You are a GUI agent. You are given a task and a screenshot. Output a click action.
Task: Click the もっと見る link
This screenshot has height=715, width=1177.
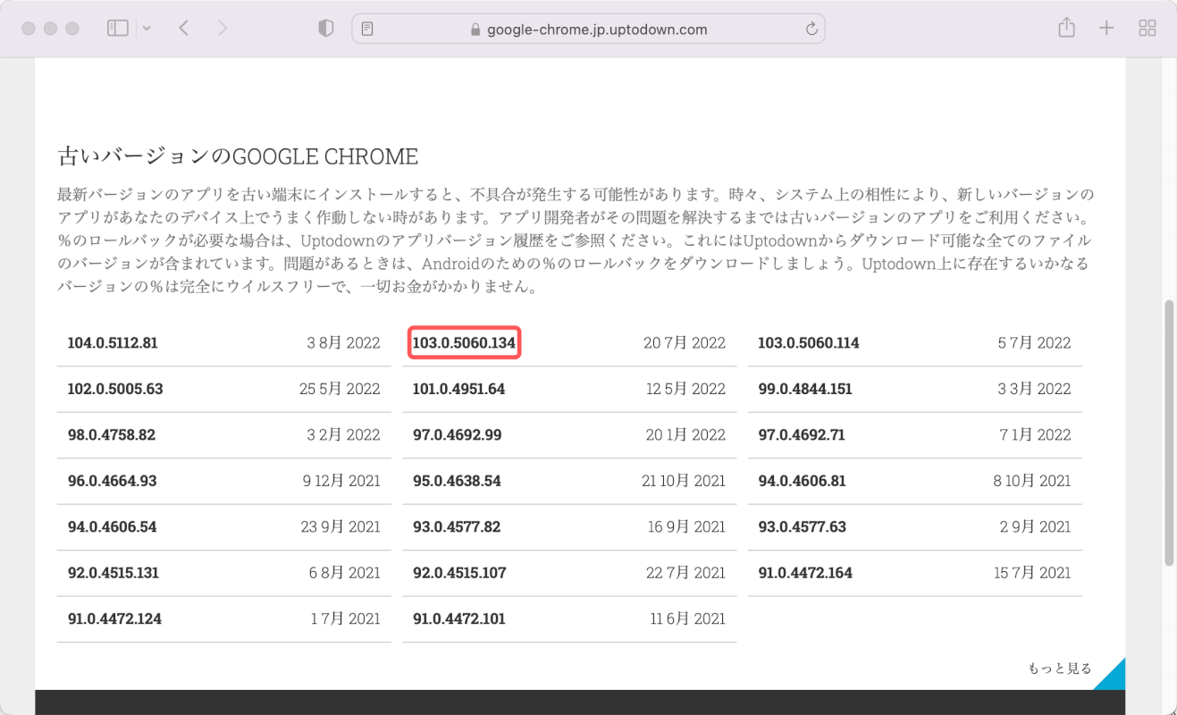click(x=1060, y=669)
